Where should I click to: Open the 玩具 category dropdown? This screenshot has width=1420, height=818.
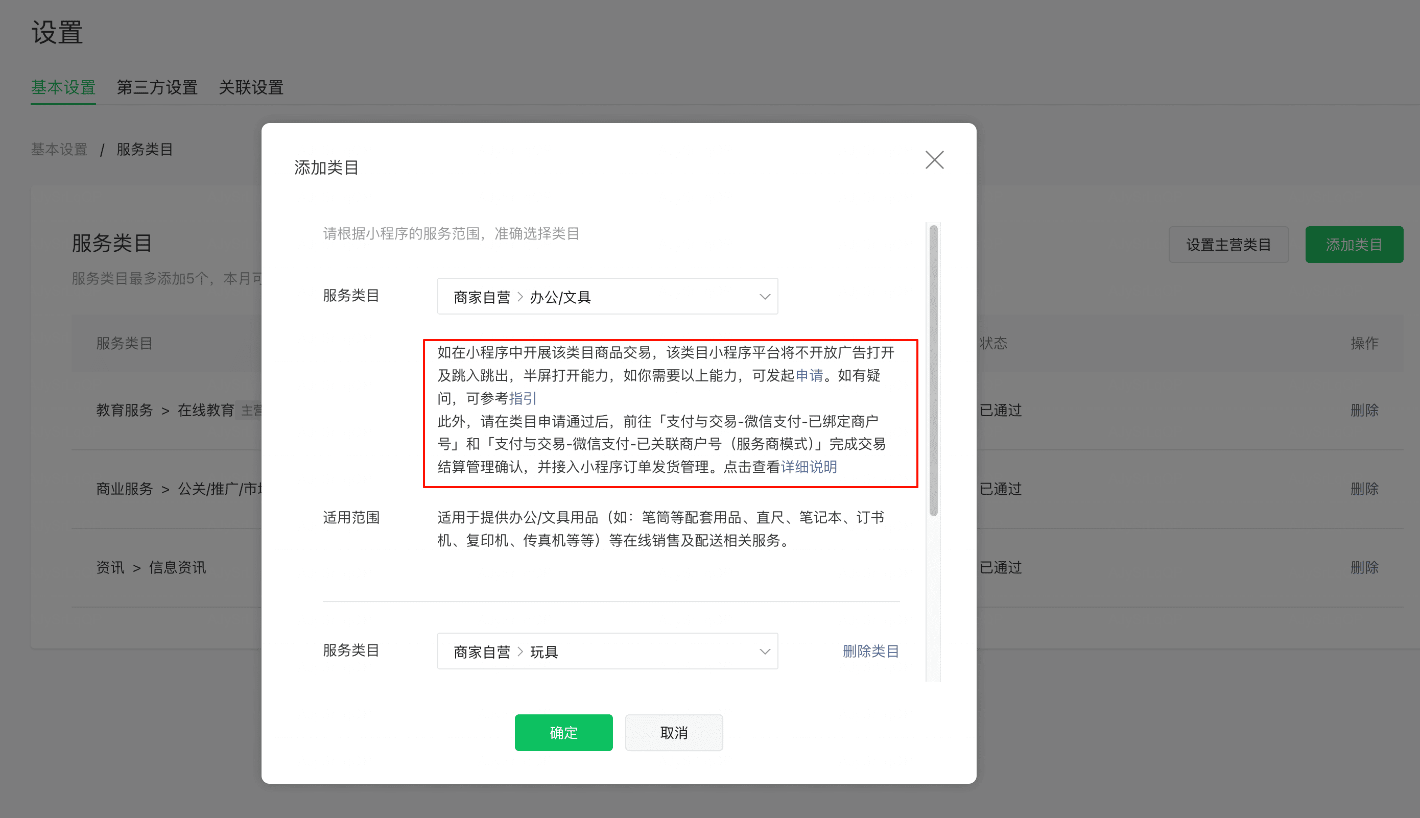coord(607,651)
